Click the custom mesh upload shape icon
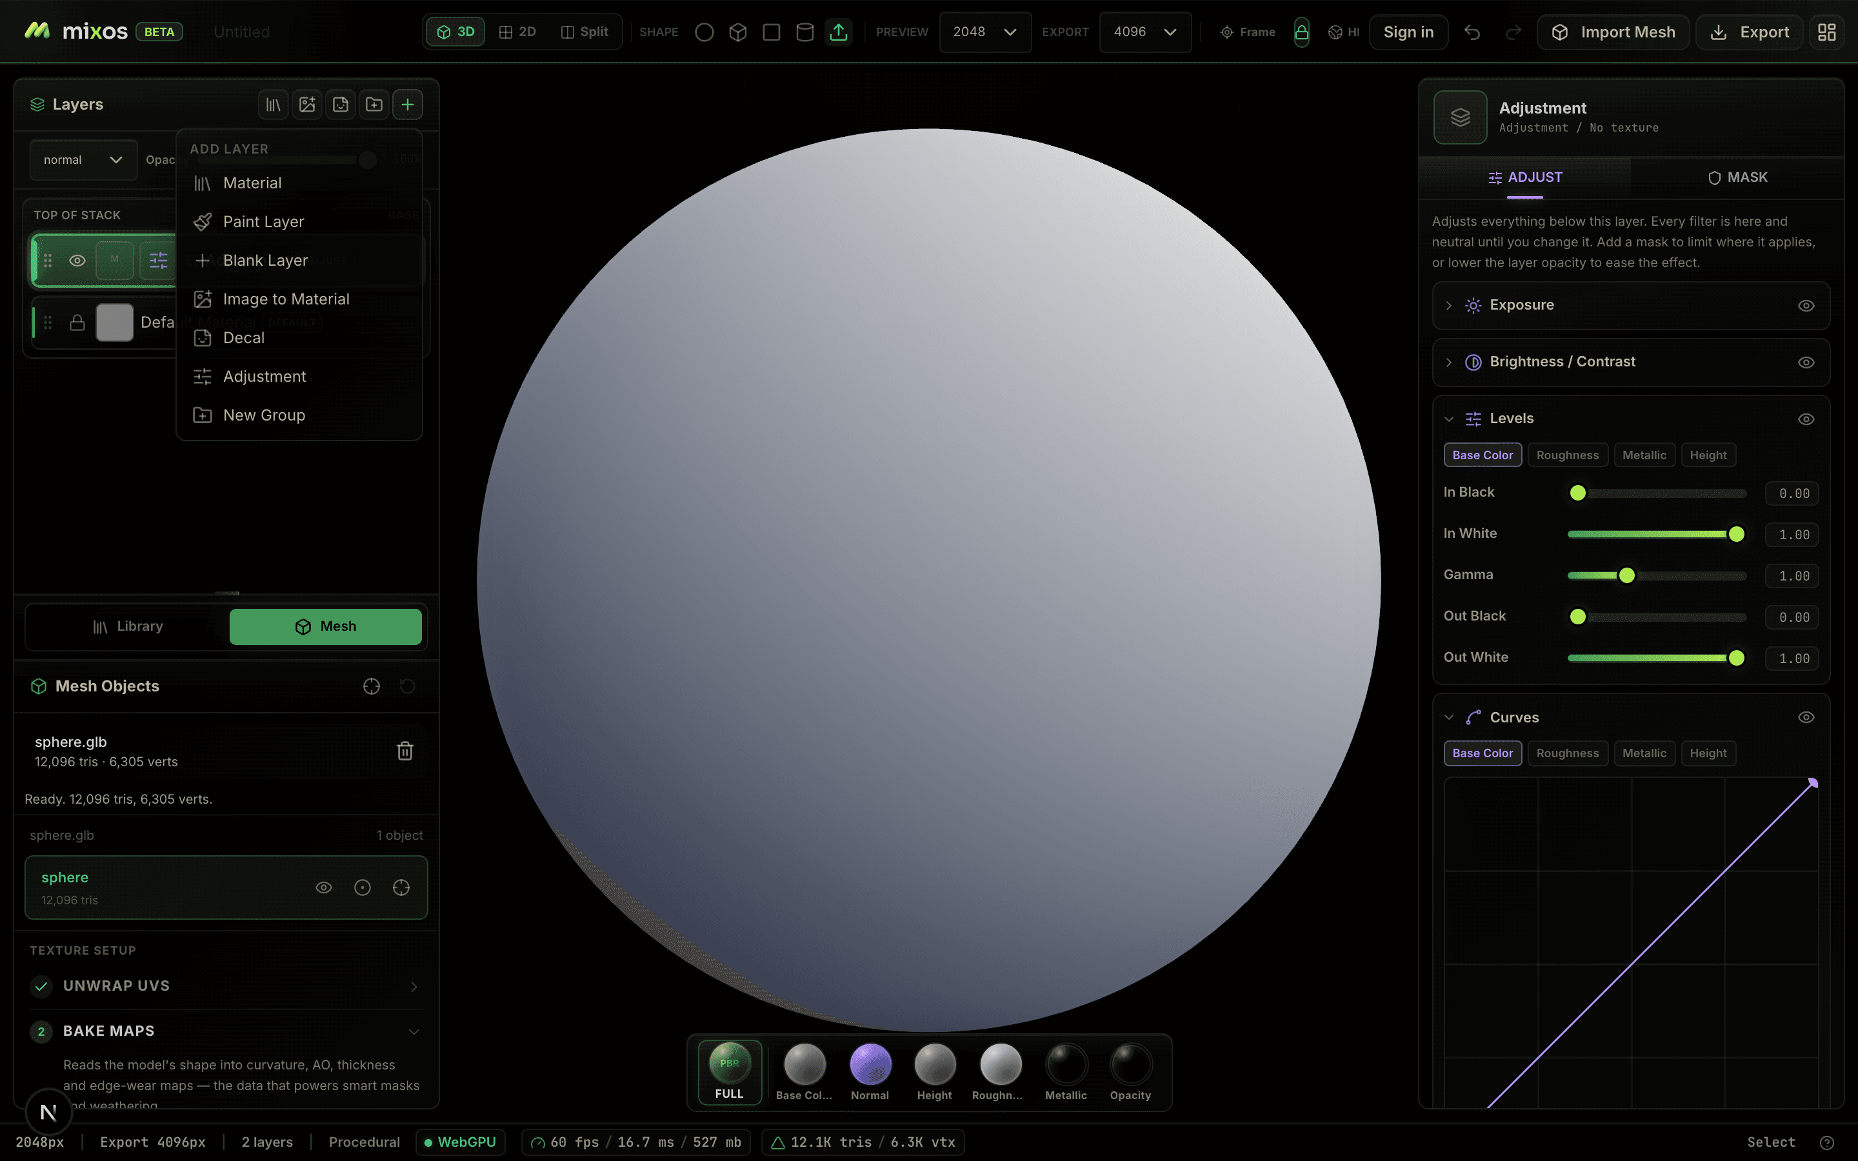The height and width of the screenshot is (1161, 1858). point(839,32)
